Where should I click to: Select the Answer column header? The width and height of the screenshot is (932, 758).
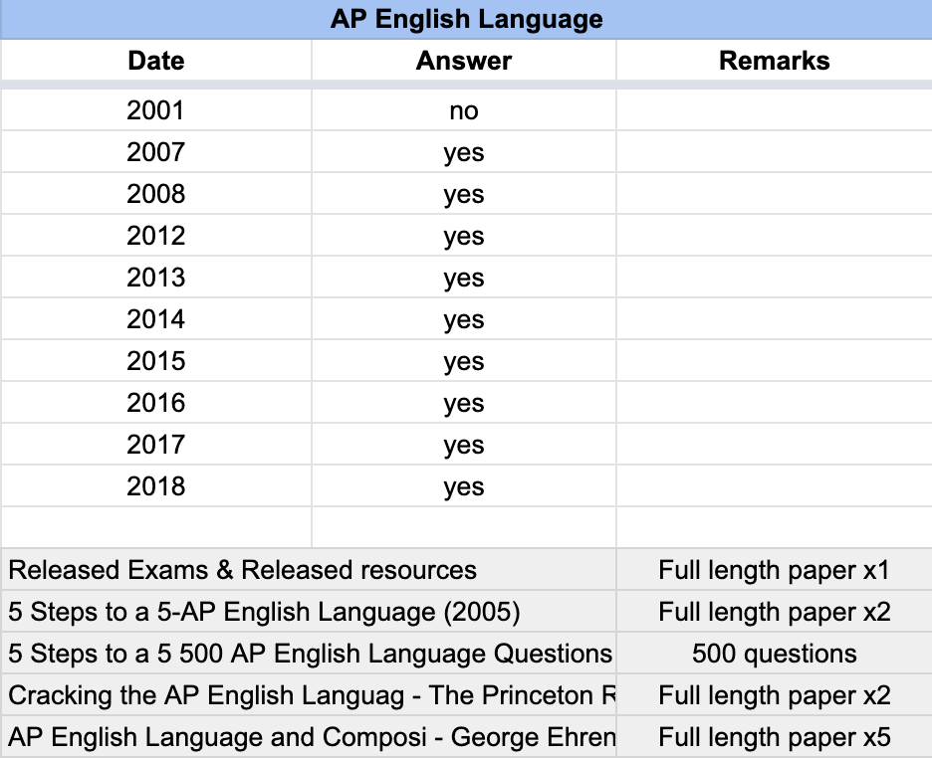[x=463, y=61]
